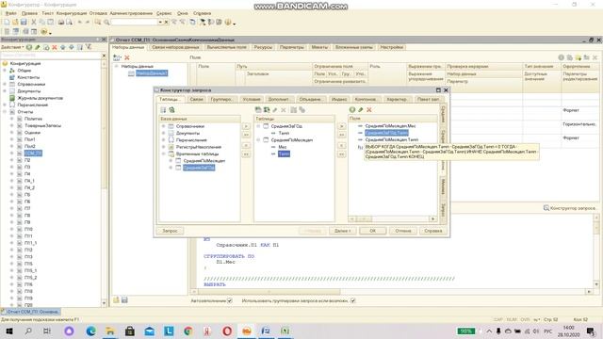The height and width of the screenshot is (339, 603).
Task: Open the Конфигурация menu
Action: pos(72,13)
